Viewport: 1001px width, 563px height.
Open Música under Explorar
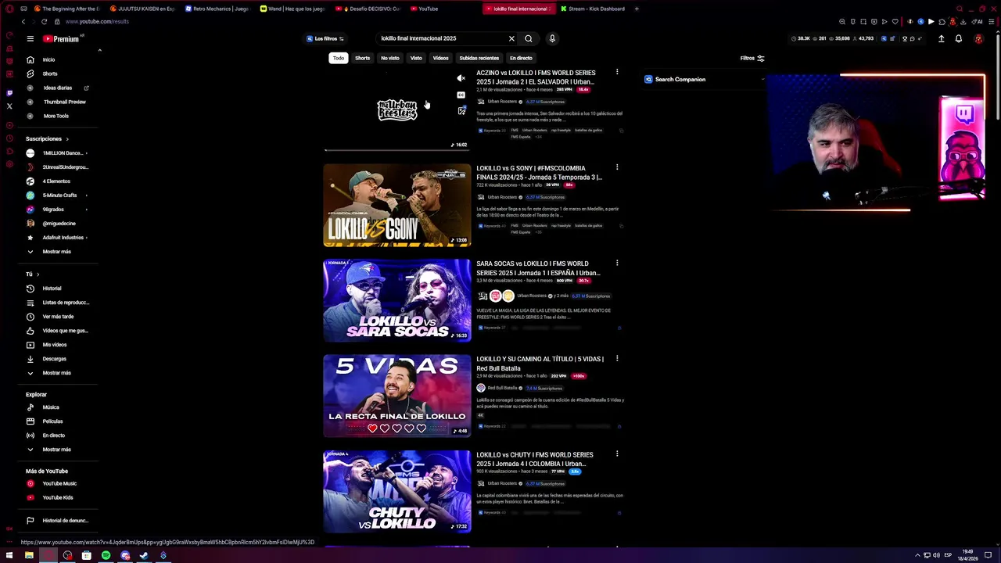(x=62, y=407)
